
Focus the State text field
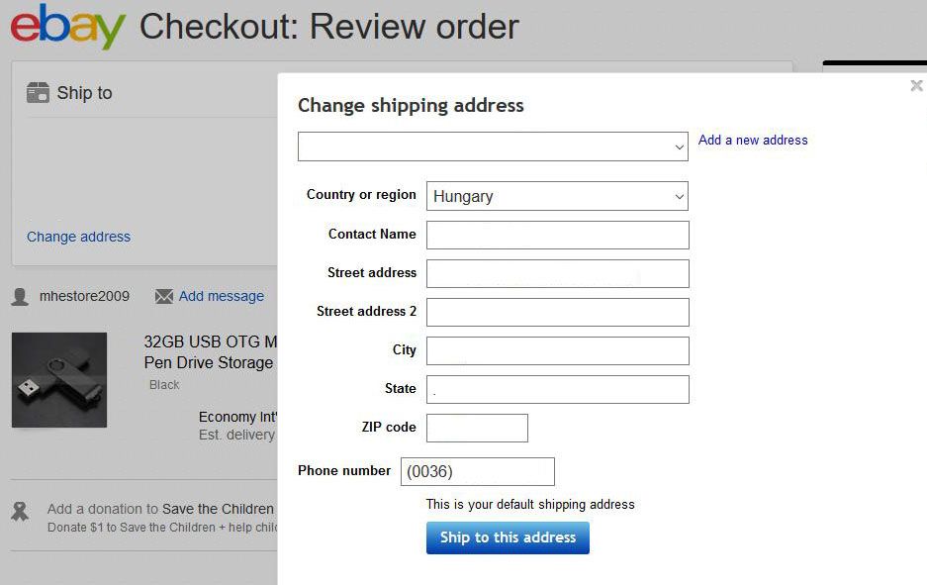click(x=557, y=389)
